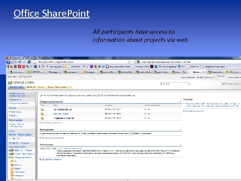
Task: Click the Домашняя breadcrumb link
Action: [12, 76]
